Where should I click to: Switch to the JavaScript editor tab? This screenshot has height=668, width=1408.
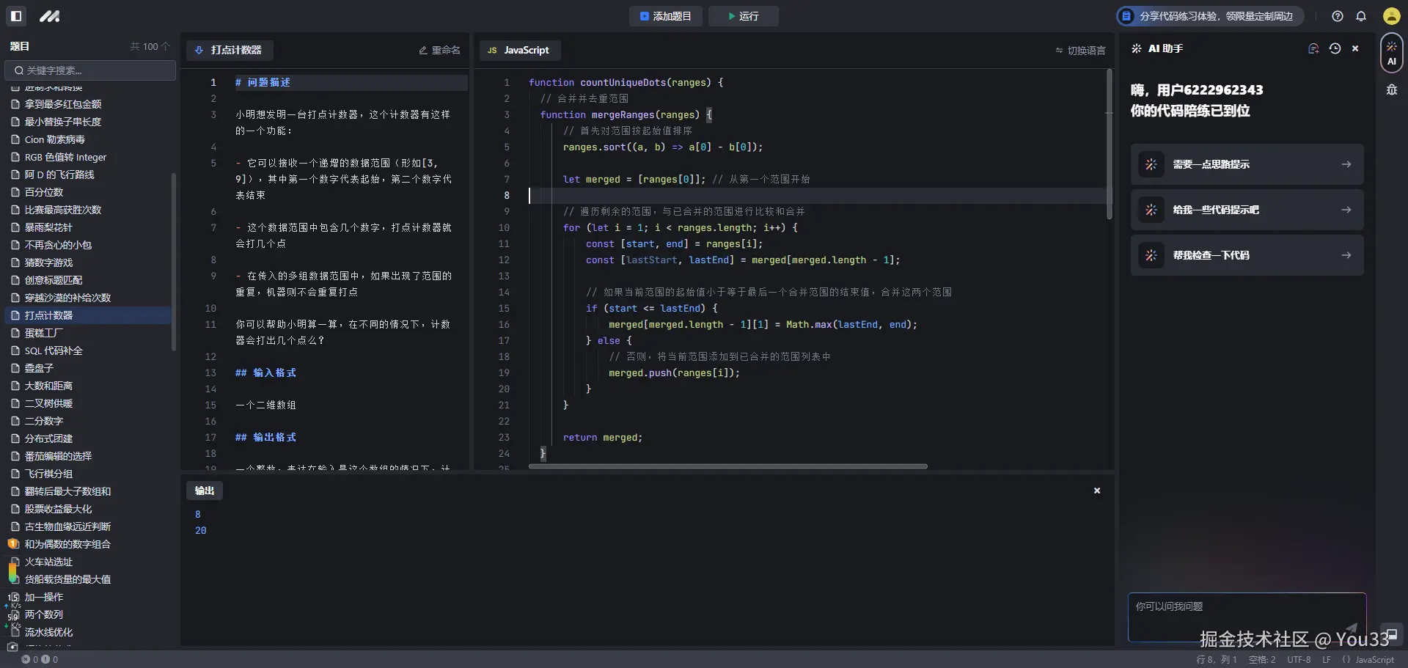tap(520, 50)
